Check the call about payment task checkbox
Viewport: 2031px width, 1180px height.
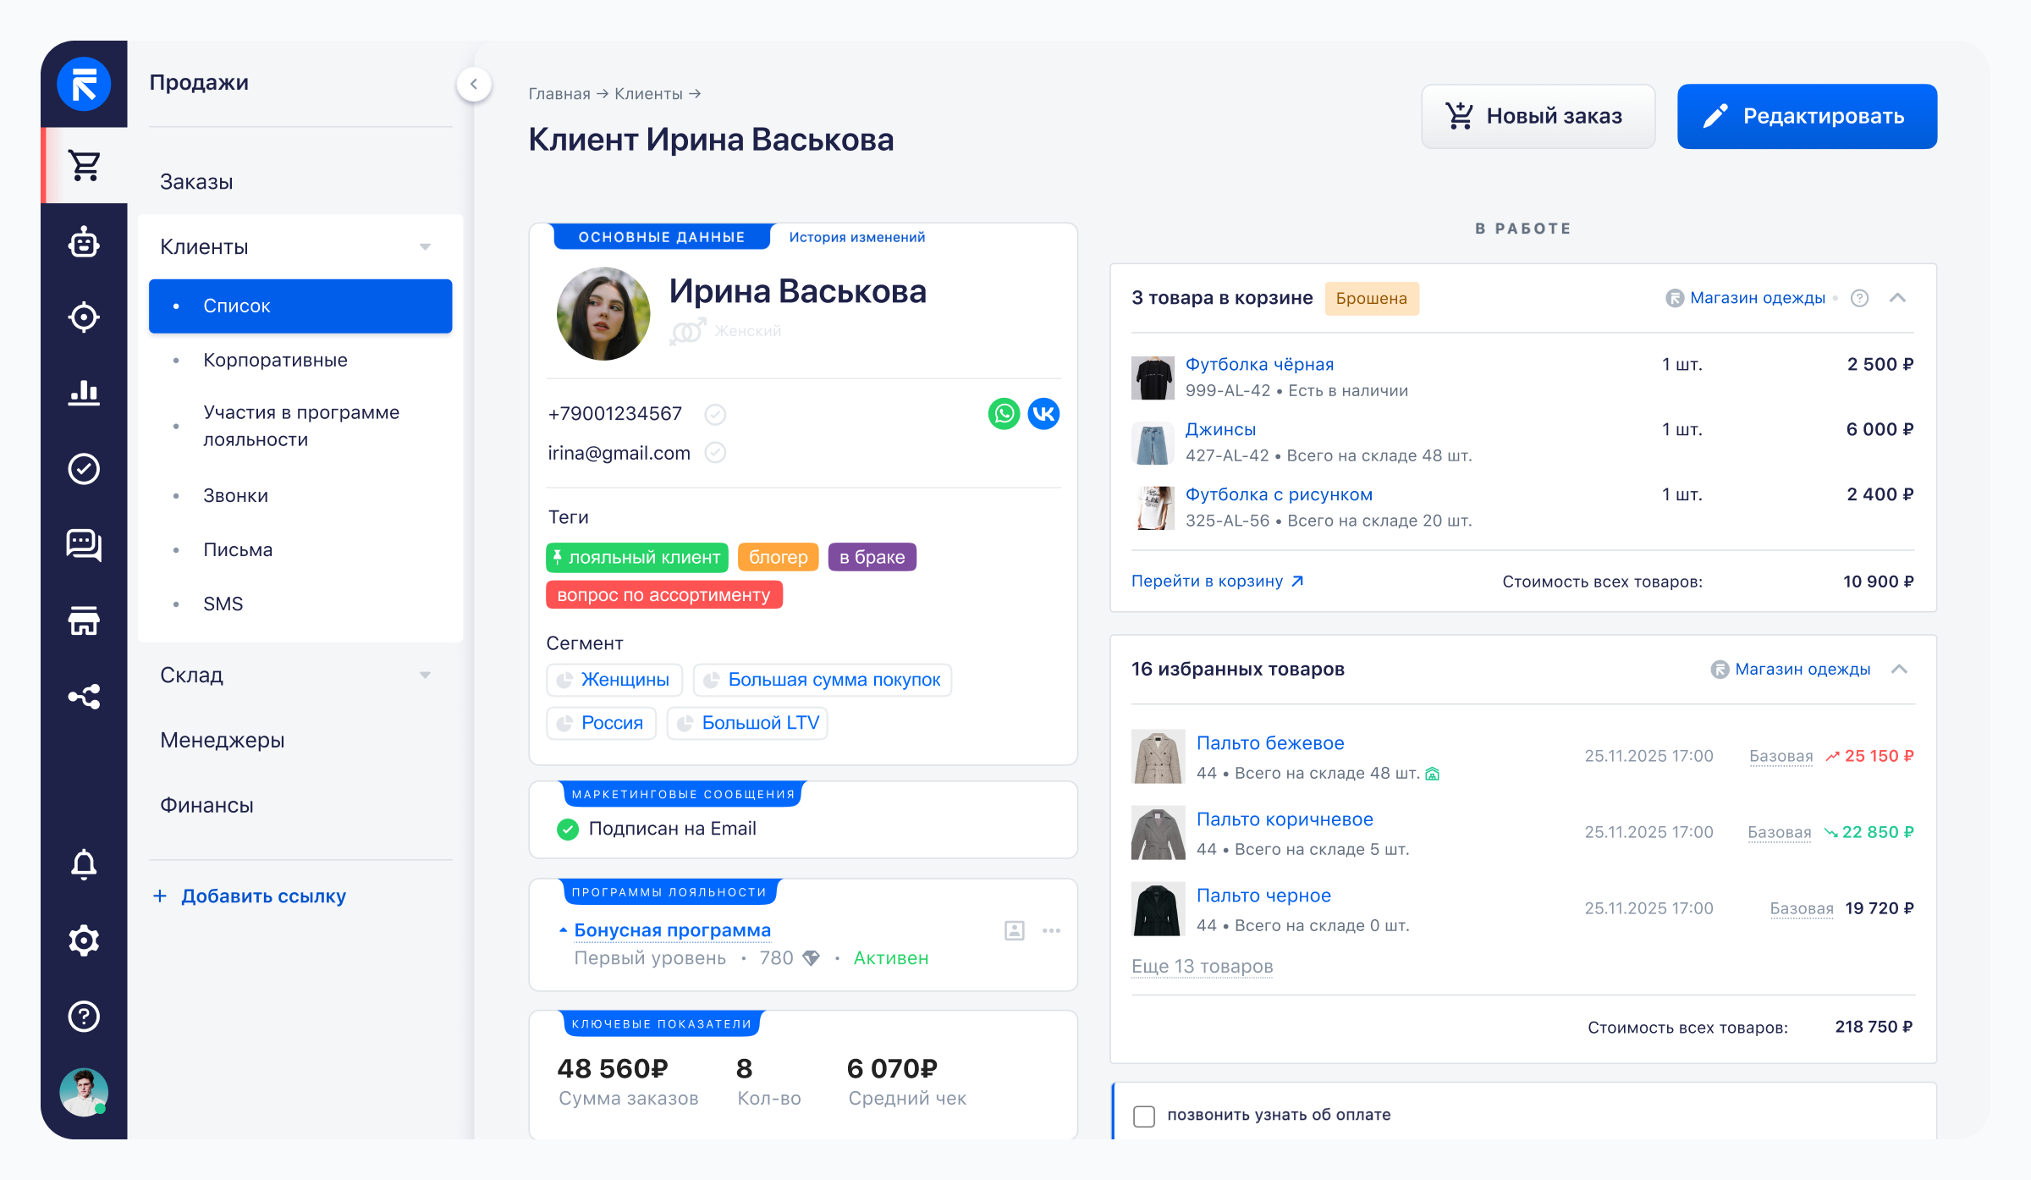click(1144, 1116)
